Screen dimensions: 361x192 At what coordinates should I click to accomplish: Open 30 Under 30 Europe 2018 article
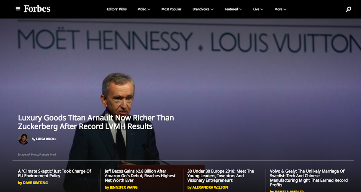(x=221, y=176)
